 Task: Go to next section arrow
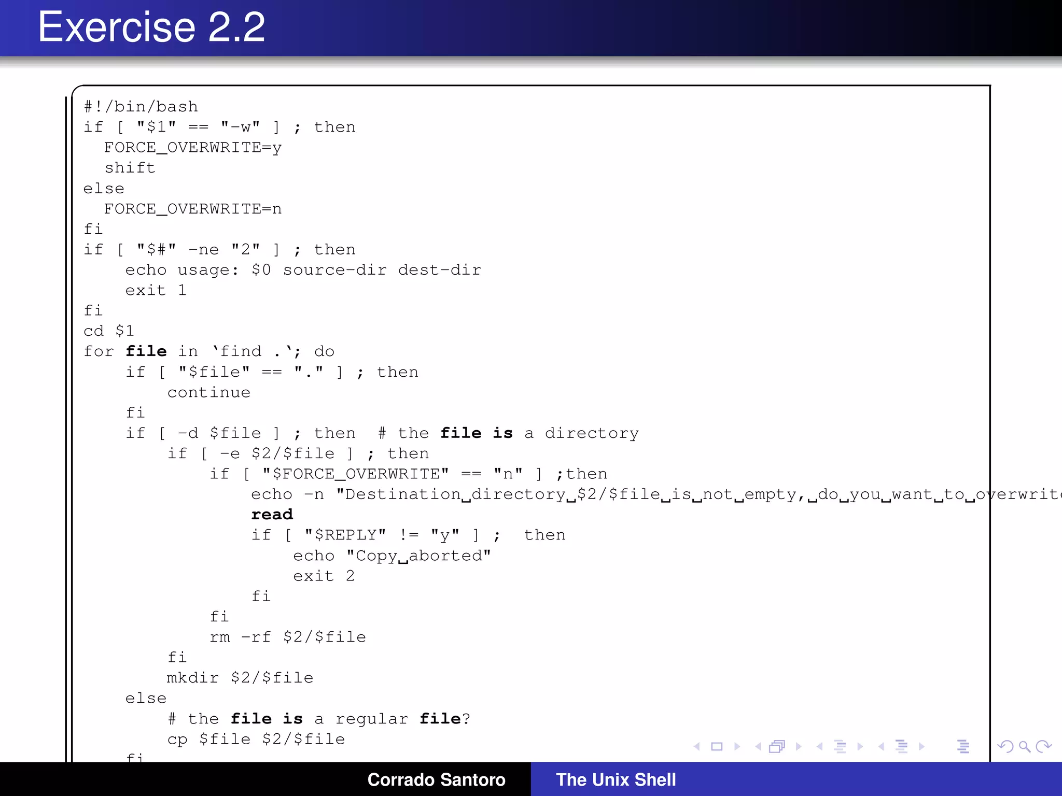(x=921, y=747)
